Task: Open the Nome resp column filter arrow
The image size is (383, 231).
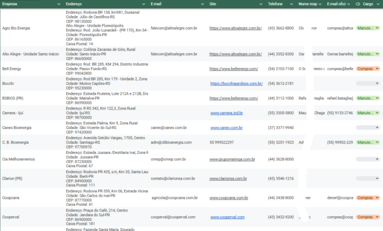Action: click(x=321, y=3)
